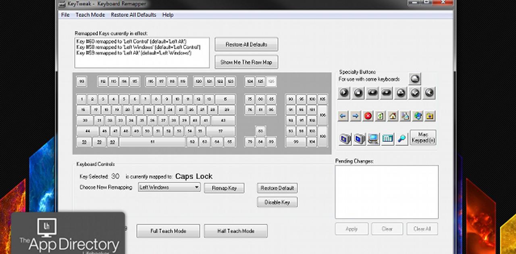Click the Eject specialty button
The image size is (516, 254).
tap(415, 79)
